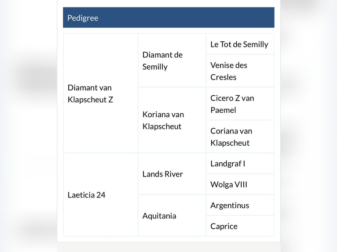
Task: Open the Aquitania entry
Action: click(159, 216)
